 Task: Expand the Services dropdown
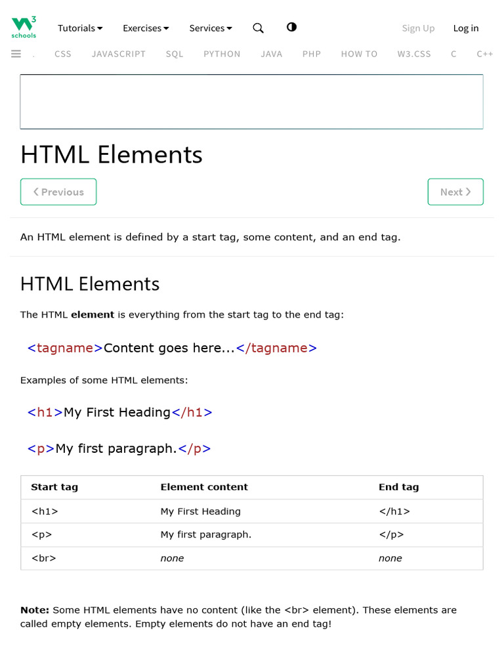point(211,28)
